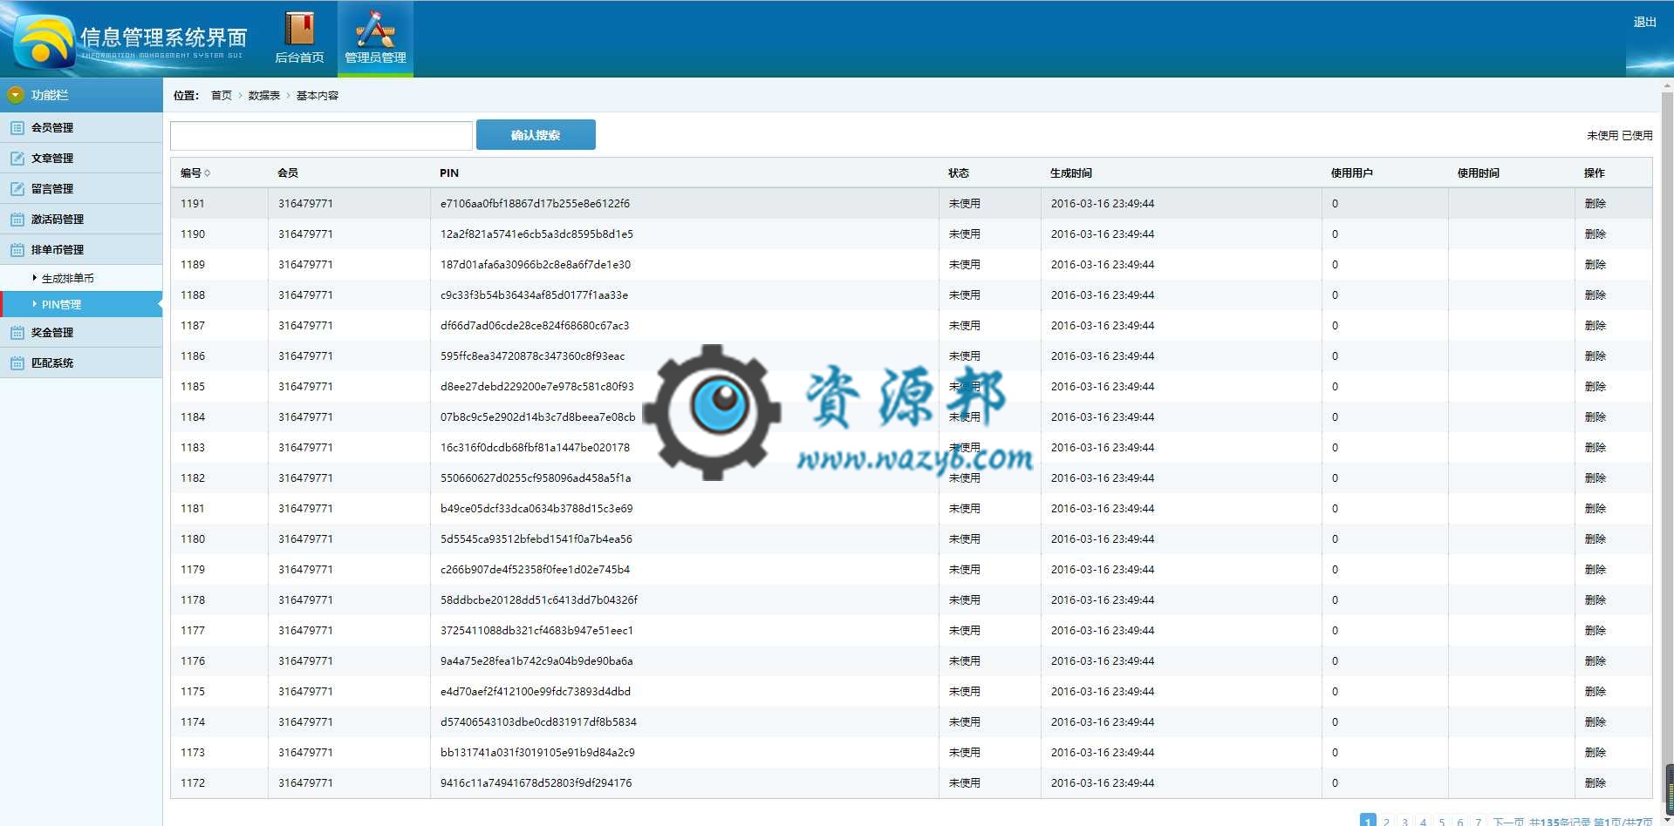Screen dimensions: 1674x826
Task: Open the 后台首页 book icon
Action: point(299,30)
